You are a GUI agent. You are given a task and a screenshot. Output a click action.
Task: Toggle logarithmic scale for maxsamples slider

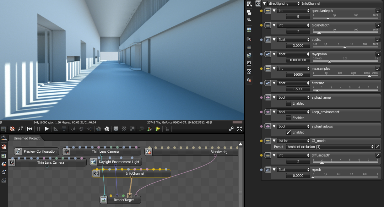(x=378, y=68)
